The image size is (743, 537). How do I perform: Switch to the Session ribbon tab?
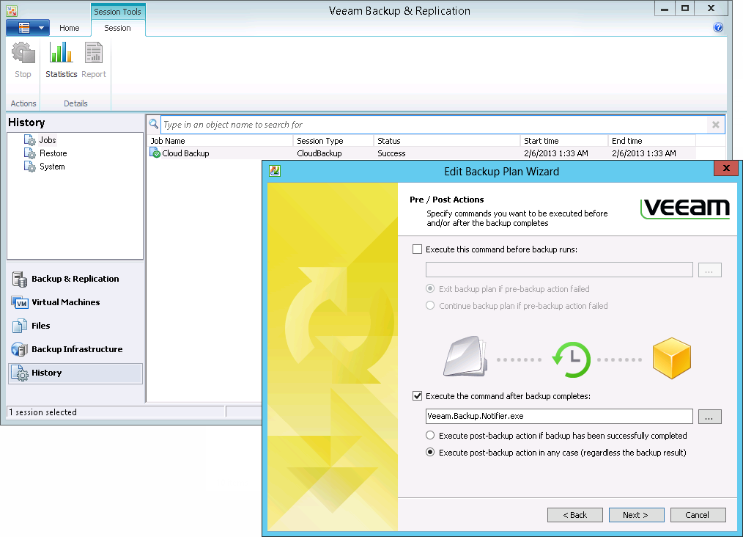coord(117,28)
